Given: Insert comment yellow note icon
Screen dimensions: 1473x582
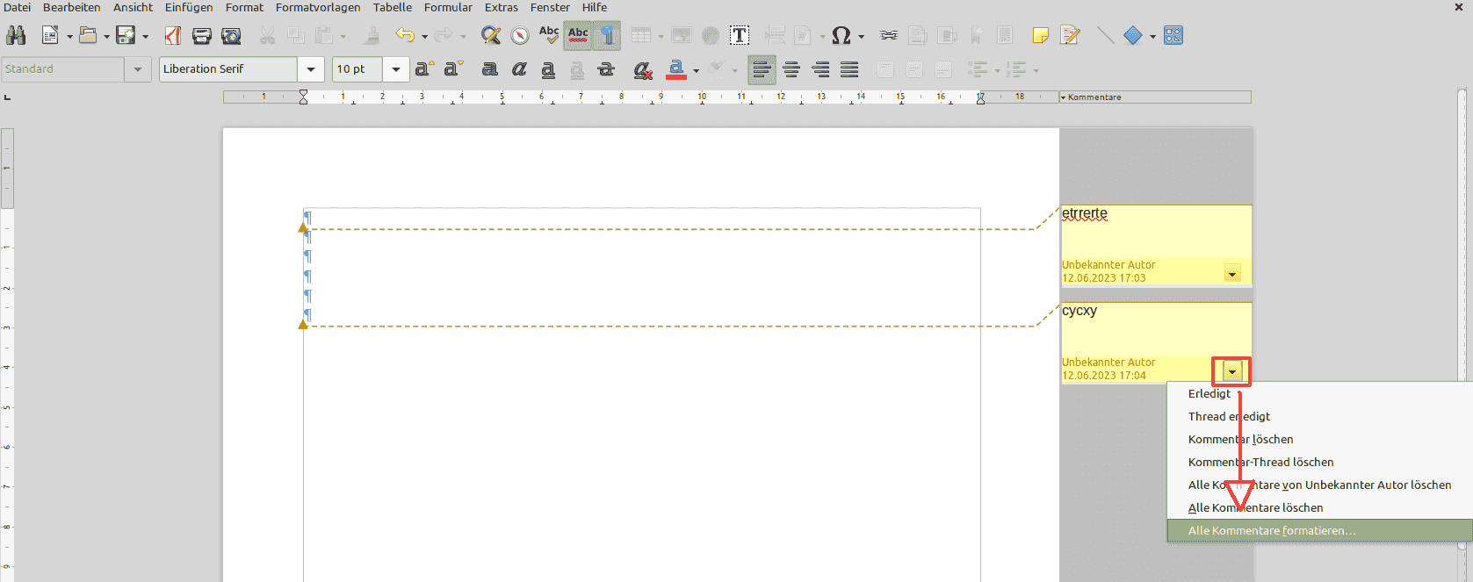Looking at the screenshot, I should pyautogui.click(x=1041, y=35).
